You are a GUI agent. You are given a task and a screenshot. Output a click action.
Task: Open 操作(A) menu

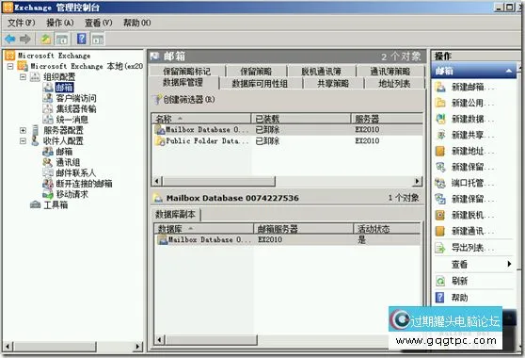point(60,23)
